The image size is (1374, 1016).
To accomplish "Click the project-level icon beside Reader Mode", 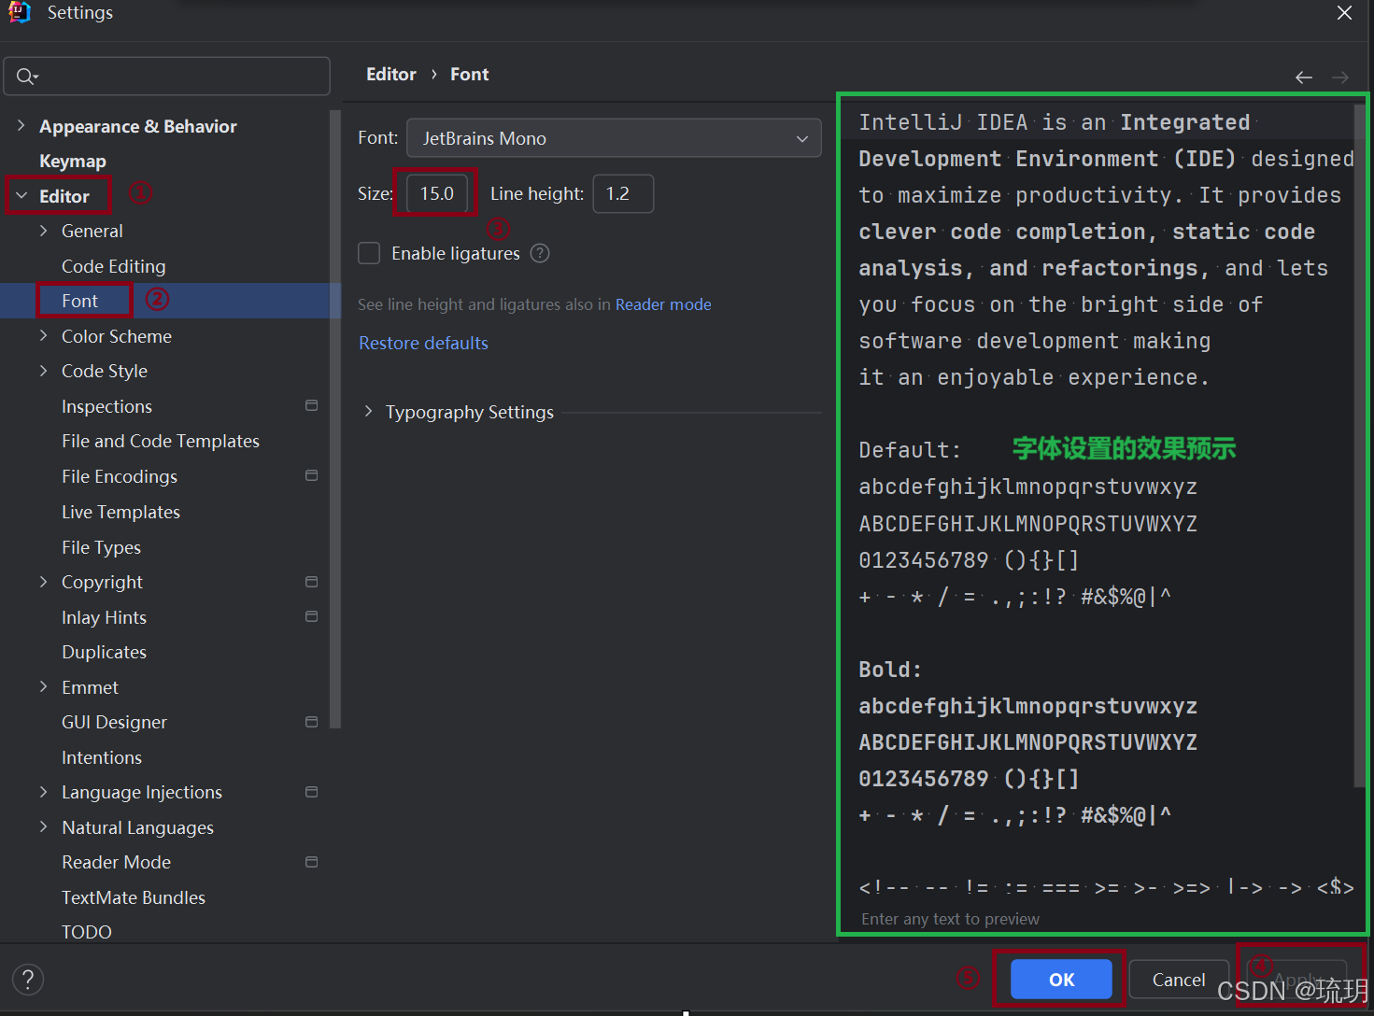I will coord(311,862).
